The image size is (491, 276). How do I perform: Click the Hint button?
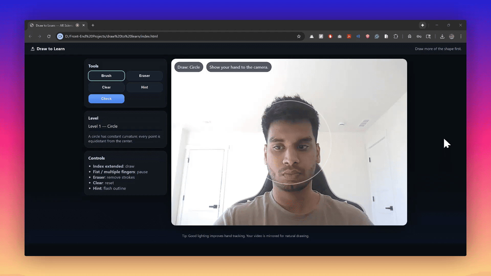click(144, 87)
